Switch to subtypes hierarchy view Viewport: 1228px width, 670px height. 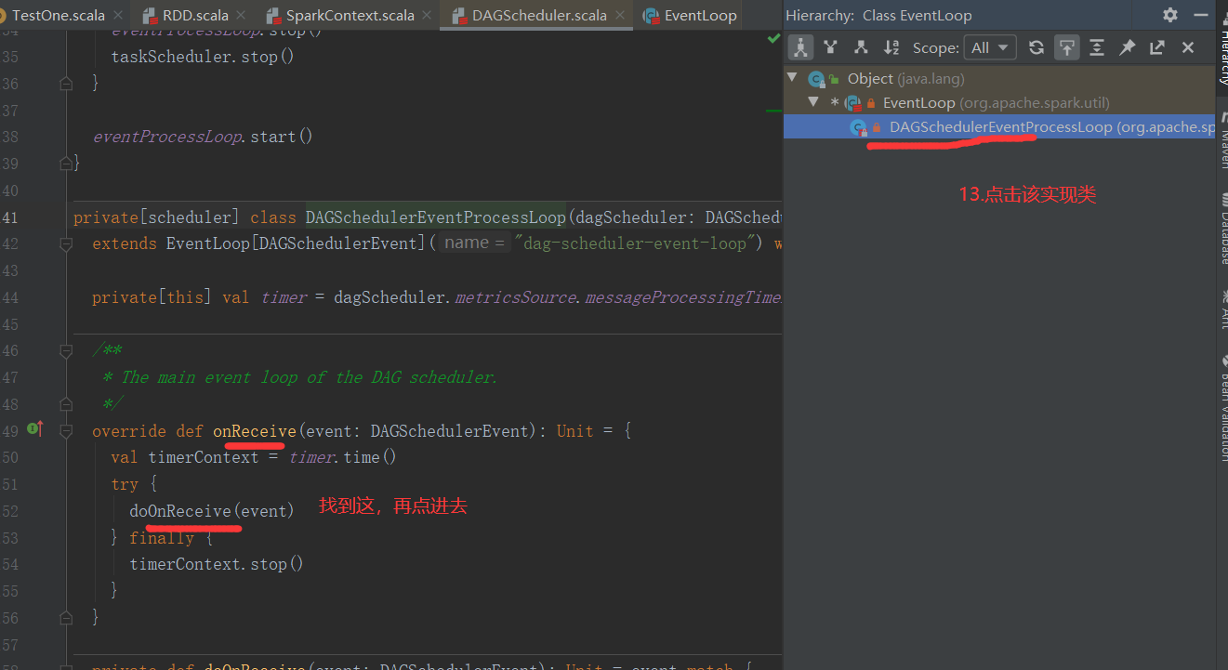(861, 47)
